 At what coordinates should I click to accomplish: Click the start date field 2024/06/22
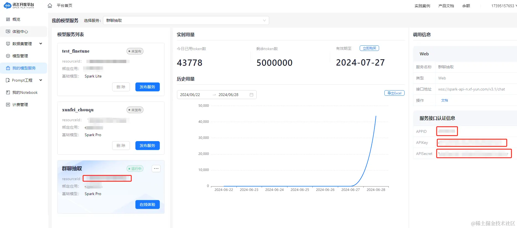point(190,95)
